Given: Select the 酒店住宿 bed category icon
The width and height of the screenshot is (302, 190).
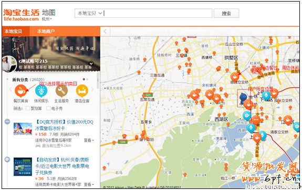Looking at the screenshot, I should [82, 91].
